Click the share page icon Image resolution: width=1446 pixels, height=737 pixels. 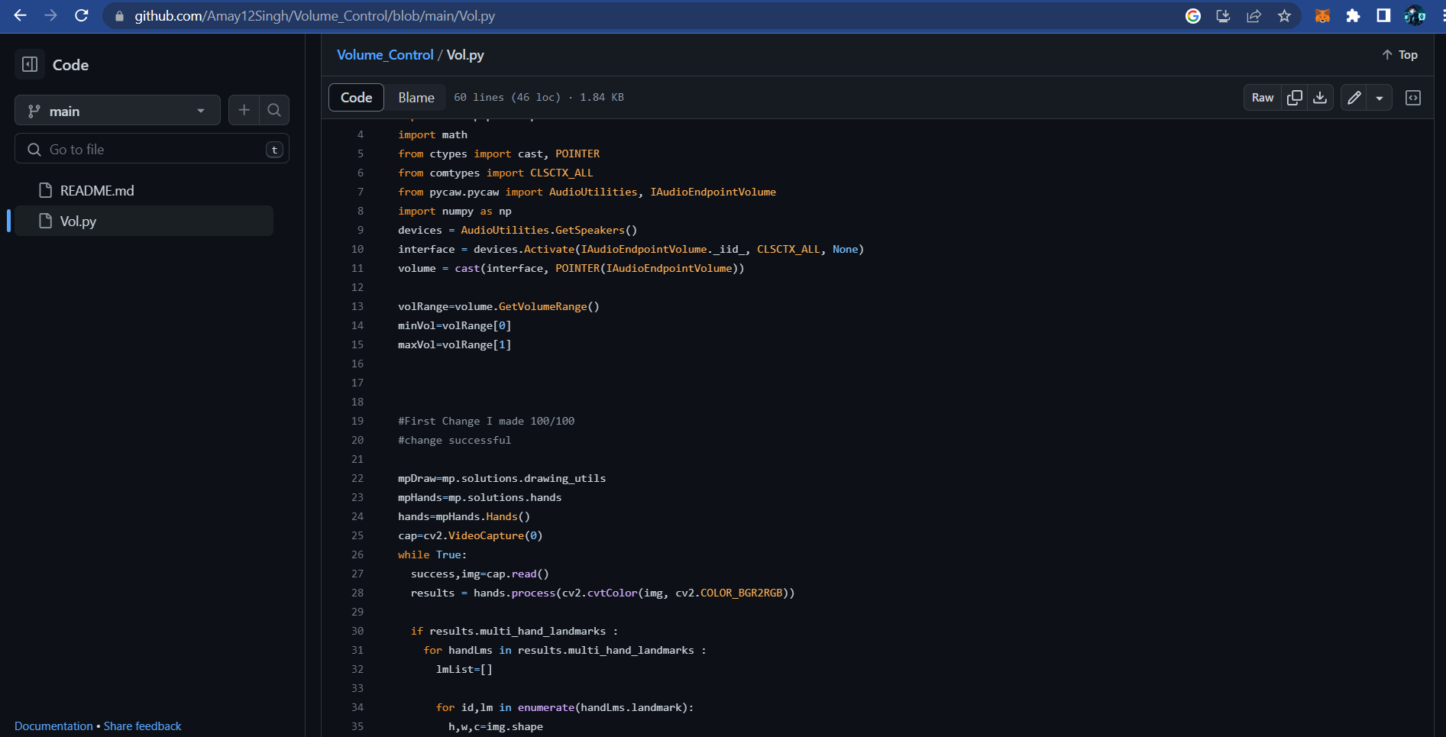(1254, 16)
